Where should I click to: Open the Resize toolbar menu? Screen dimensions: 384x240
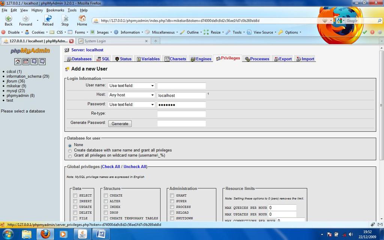[213, 32]
